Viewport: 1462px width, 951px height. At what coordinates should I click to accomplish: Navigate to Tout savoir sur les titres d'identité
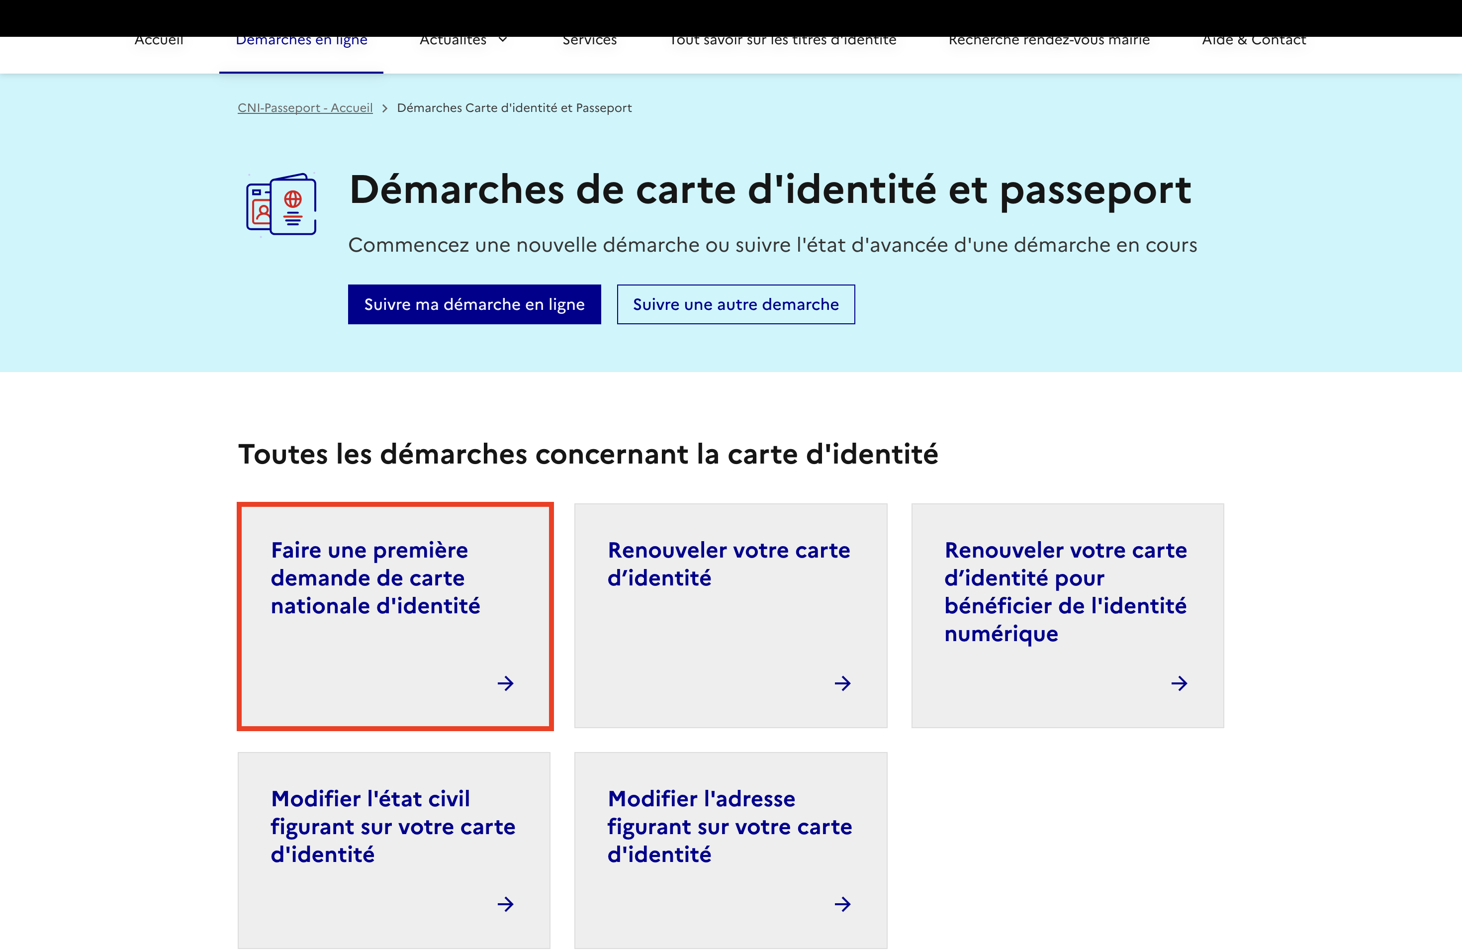coord(783,39)
